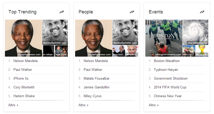Open the Nelson Mandela photo in Top Trending
The image size is (214, 114).
click(x=23, y=38)
